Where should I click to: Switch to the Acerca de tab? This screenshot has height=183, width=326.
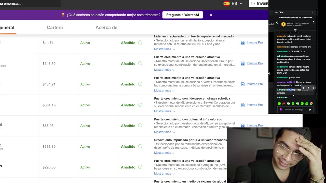(106, 27)
